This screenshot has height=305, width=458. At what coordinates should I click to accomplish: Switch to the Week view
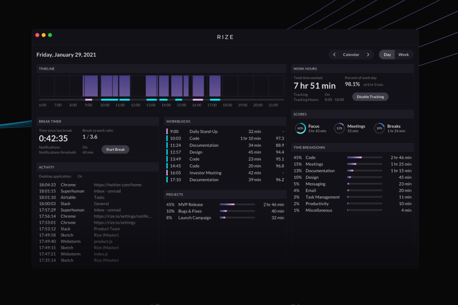pos(403,55)
